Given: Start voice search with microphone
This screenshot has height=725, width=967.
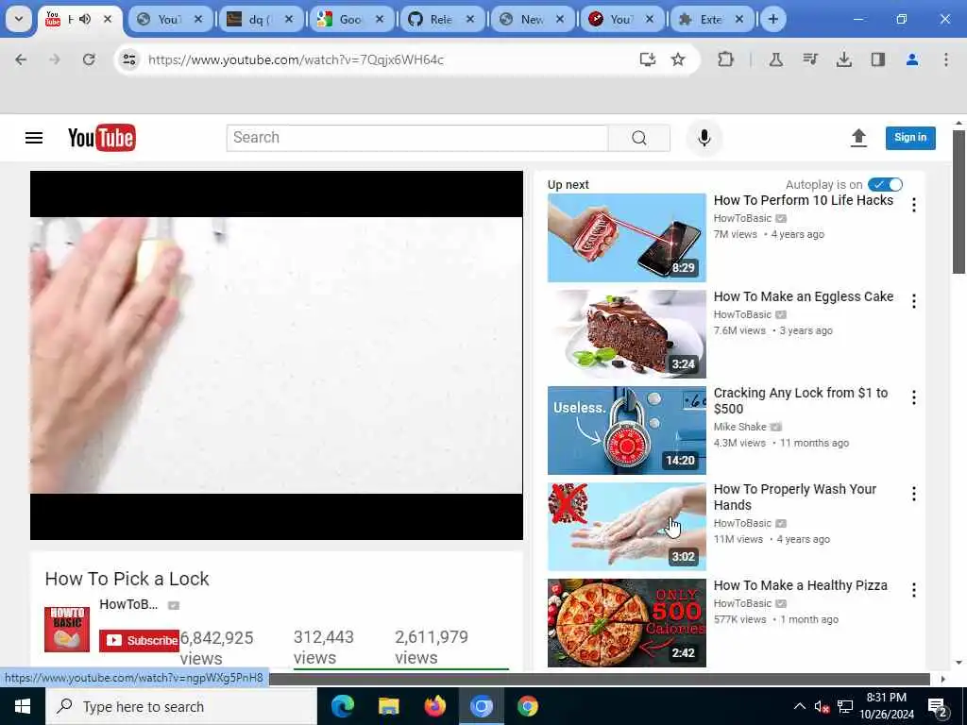Looking at the screenshot, I should (x=704, y=138).
